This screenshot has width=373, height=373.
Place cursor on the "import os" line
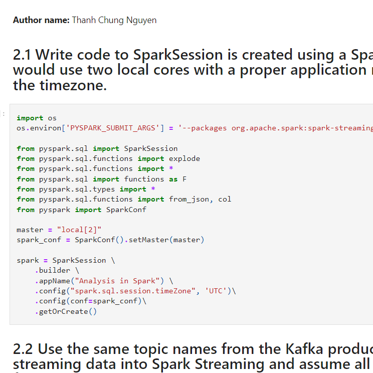click(x=37, y=118)
